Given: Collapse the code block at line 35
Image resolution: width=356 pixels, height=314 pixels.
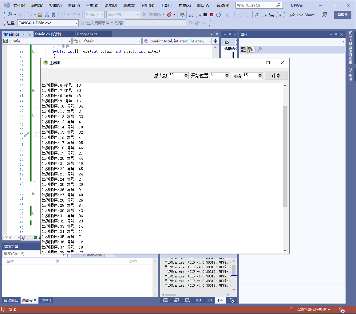Looking at the screenshot, I should pyautogui.click(x=34, y=115).
